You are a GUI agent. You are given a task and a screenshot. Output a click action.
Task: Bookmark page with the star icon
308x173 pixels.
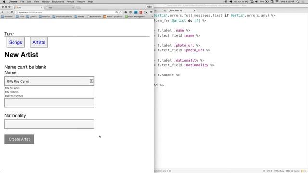click(x=120, y=12)
